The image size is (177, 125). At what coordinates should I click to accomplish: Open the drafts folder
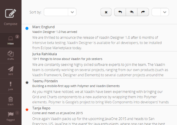click(11, 56)
